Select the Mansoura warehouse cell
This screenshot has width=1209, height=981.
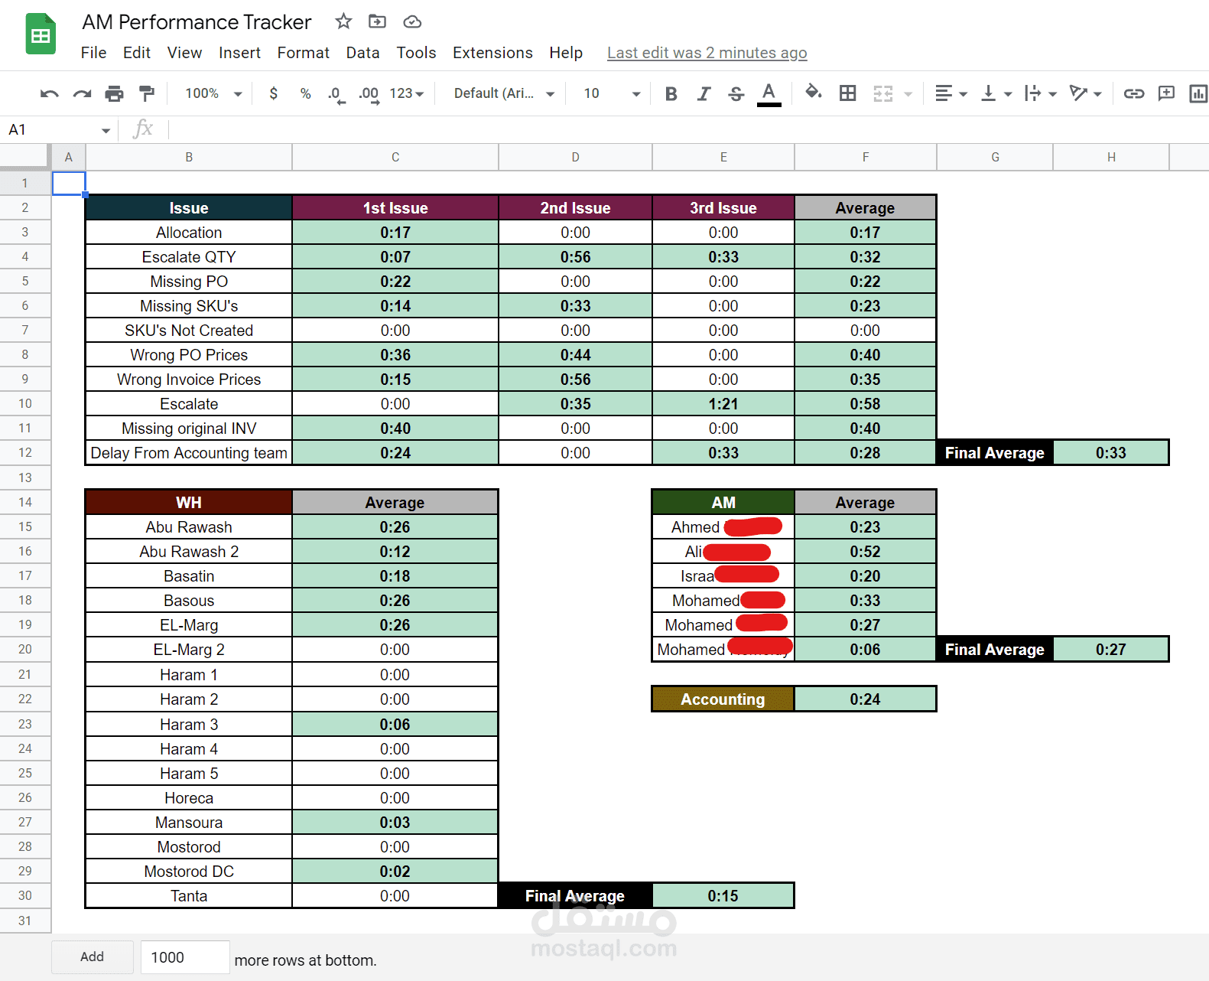click(x=189, y=822)
